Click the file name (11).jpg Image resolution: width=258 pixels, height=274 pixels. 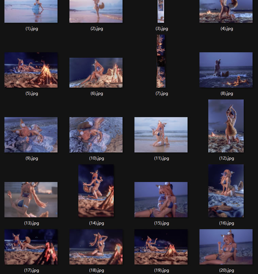pyautogui.click(x=162, y=158)
